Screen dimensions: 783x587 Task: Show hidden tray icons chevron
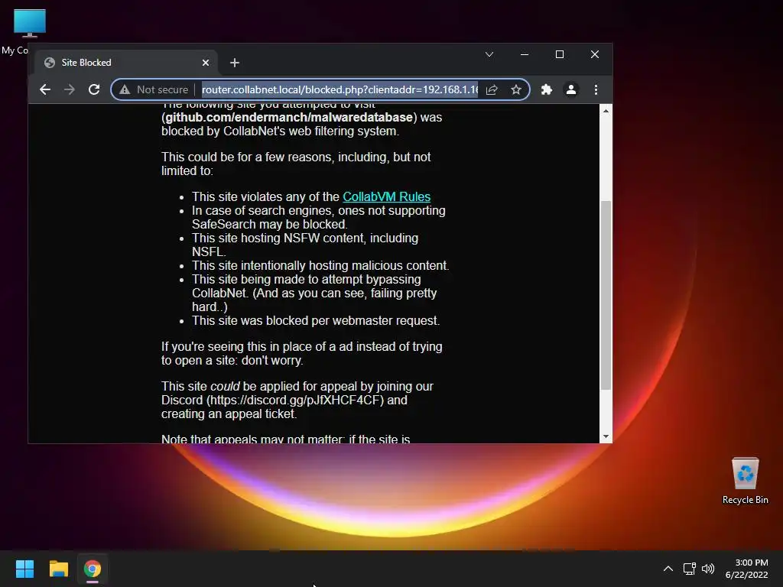[x=668, y=569]
